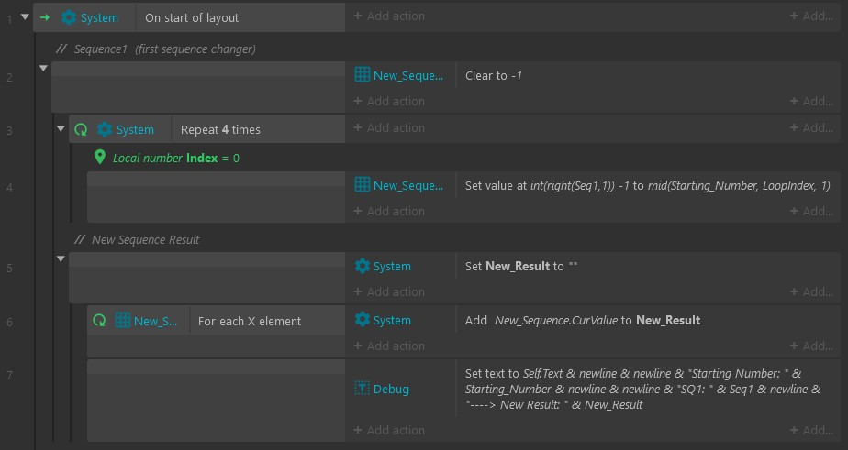Viewport: 848px width, 450px height.
Task: Click the array icon beside the Set value at action
Action: click(x=363, y=185)
